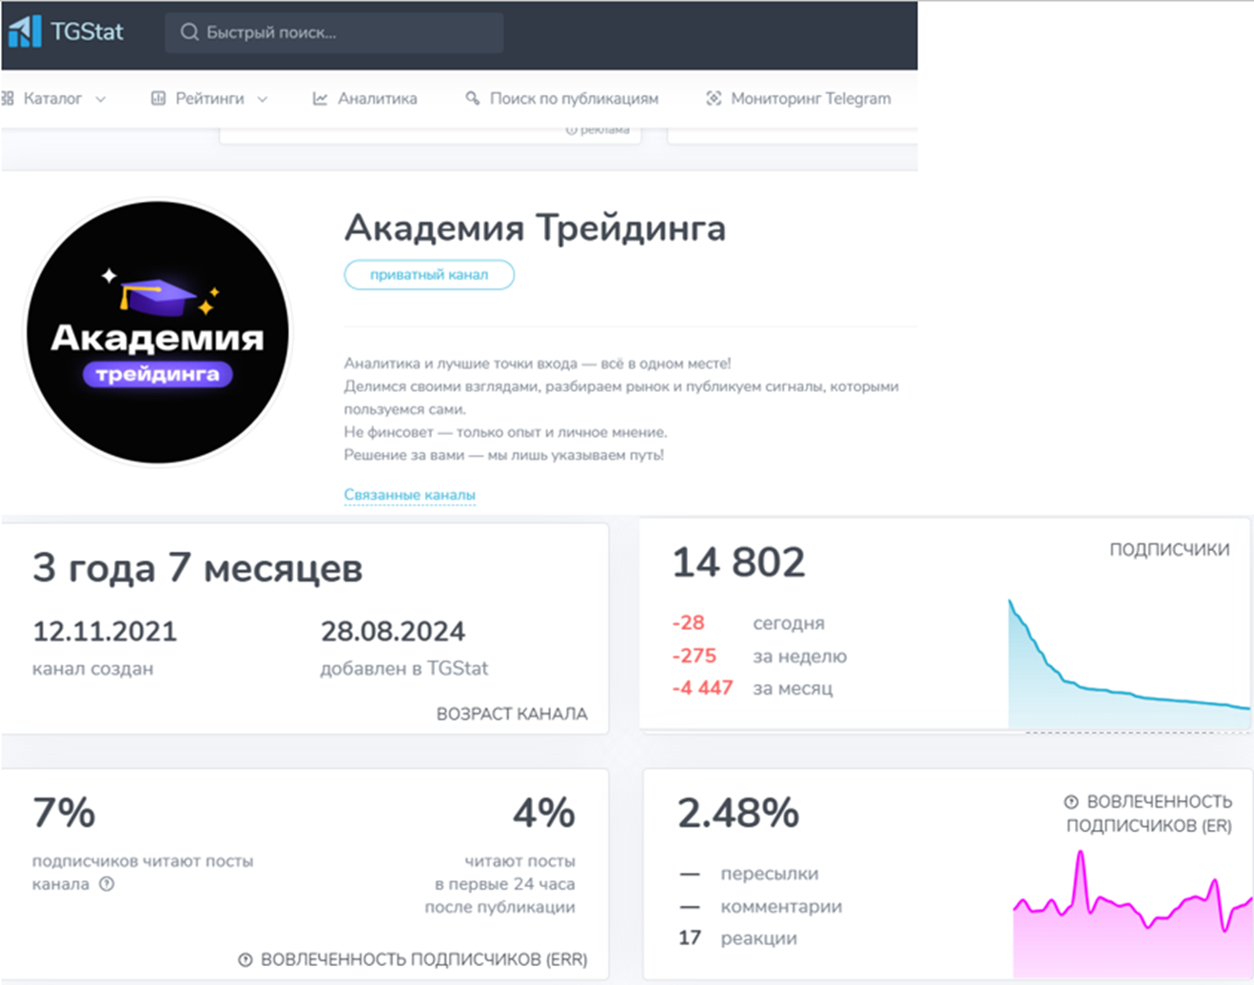This screenshot has height=985, width=1254.
Task: Click the 'приватный канал' badge
Action: tap(429, 274)
